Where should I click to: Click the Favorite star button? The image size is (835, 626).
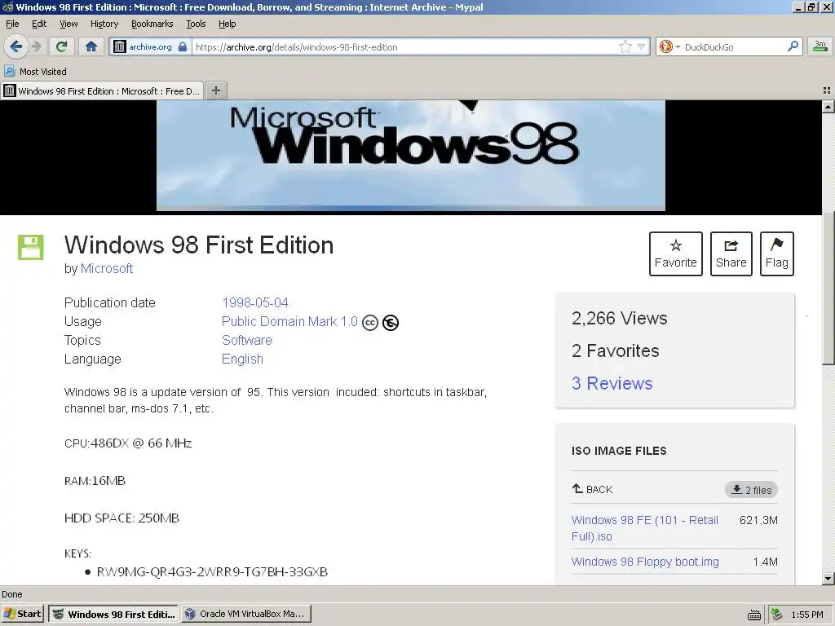(x=676, y=254)
